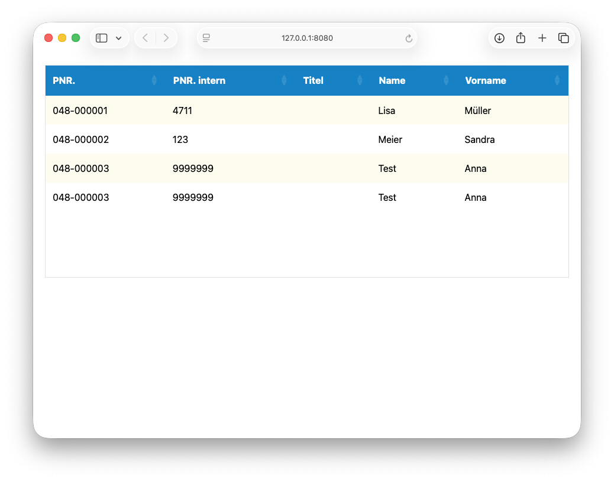Click the sort arrows in Vorname column

pyautogui.click(x=557, y=80)
